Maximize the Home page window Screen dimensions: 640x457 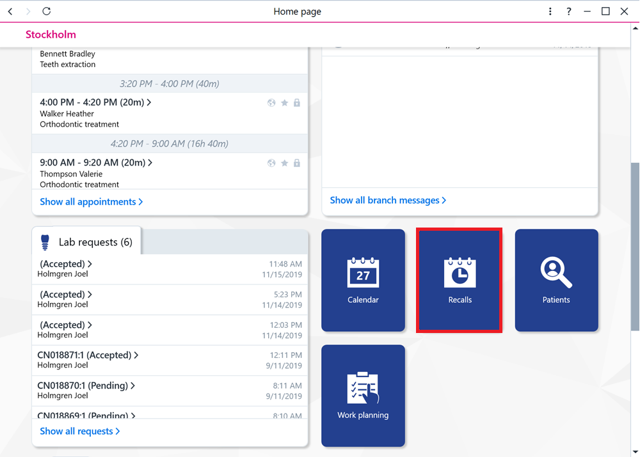tap(605, 12)
